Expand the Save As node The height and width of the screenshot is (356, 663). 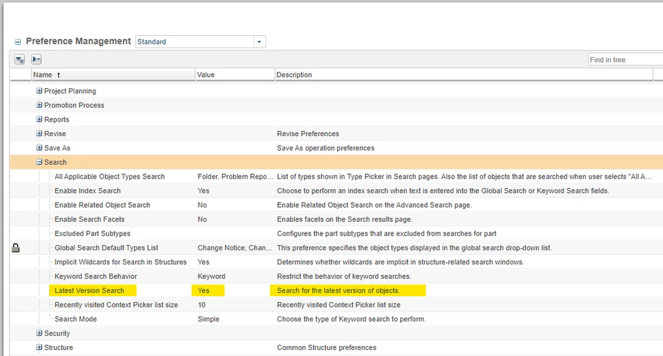(x=39, y=147)
